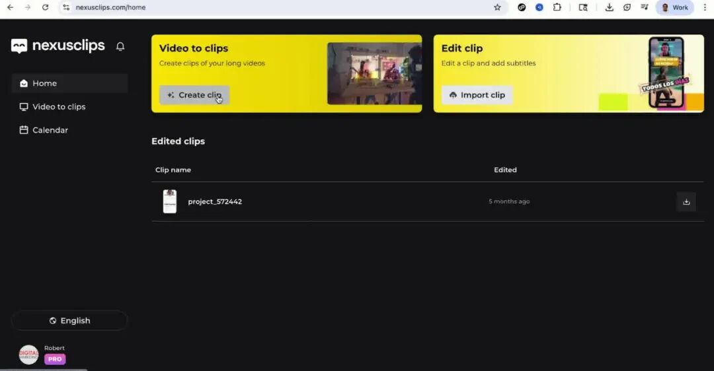
Task: Click the nexusclips.com/home address bar
Action: (x=282, y=7)
